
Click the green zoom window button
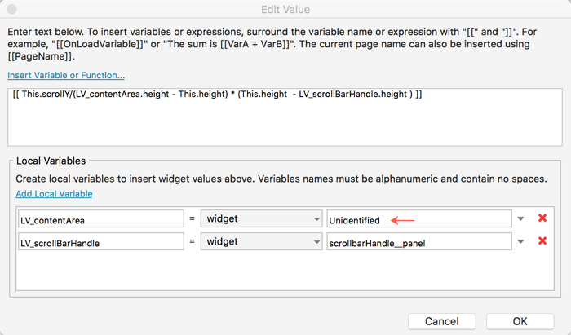44,9
